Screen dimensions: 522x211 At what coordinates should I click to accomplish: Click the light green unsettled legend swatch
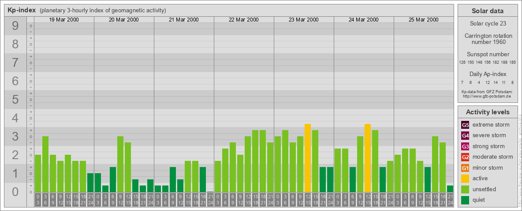[x=466, y=189]
